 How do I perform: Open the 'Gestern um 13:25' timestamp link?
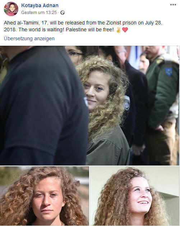39,13
